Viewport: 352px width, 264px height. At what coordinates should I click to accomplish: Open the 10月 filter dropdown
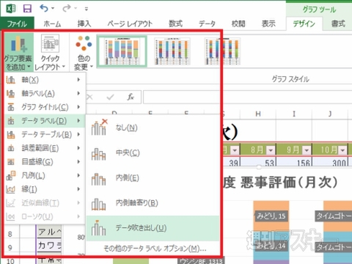coord(342,150)
